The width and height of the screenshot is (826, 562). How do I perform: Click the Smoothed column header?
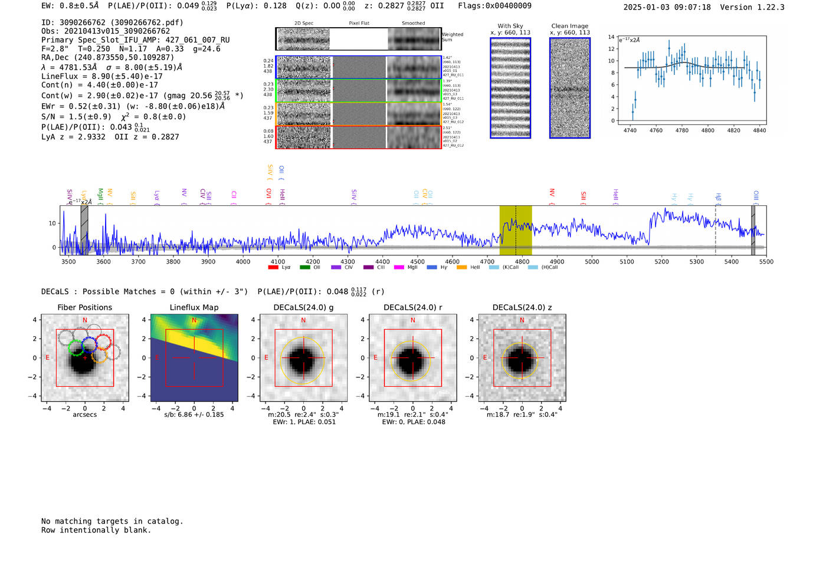[x=414, y=23]
